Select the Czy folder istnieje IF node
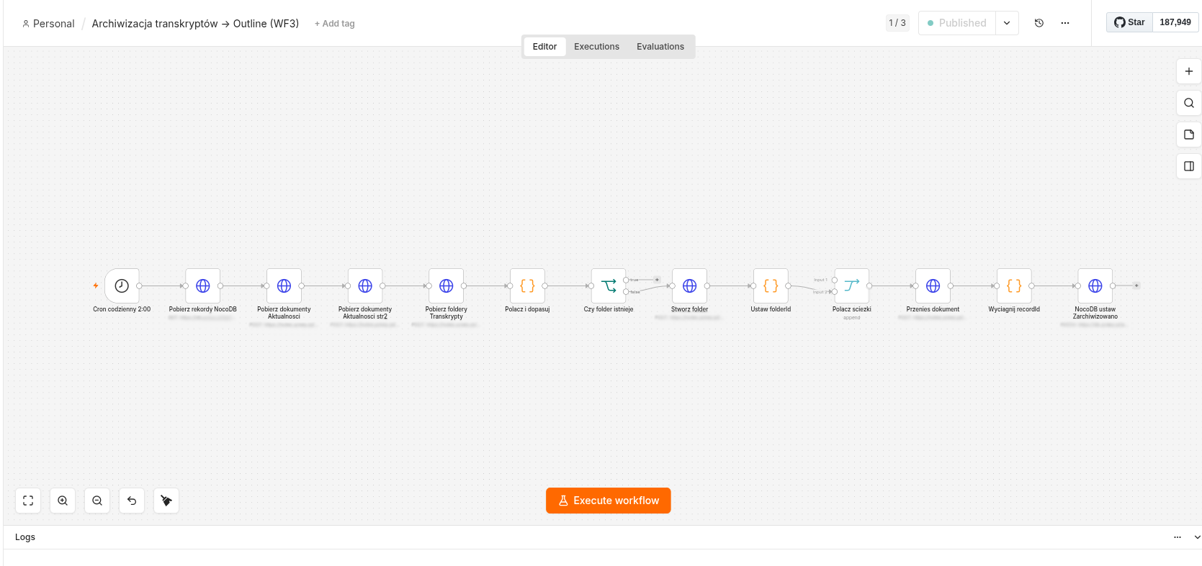1202x566 pixels. click(609, 286)
